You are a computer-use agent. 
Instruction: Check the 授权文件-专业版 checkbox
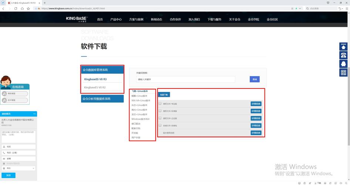pos(160,104)
